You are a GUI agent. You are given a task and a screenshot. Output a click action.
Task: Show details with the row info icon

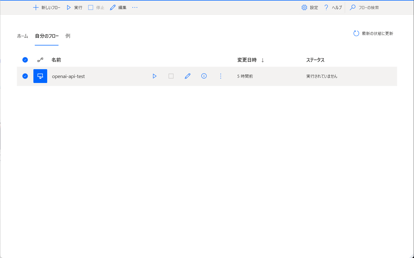(204, 76)
